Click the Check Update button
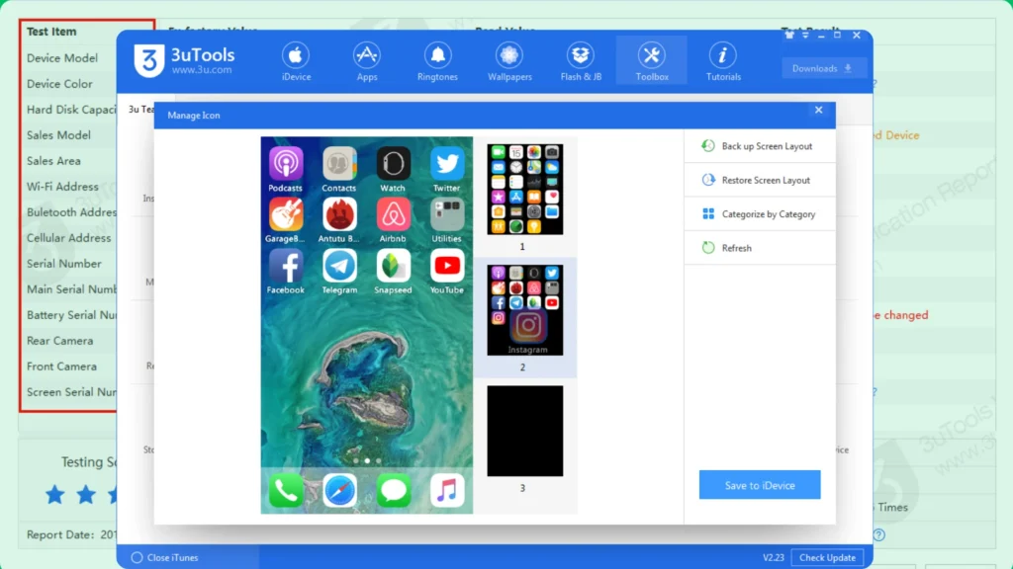This screenshot has width=1013, height=569. tap(827, 557)
